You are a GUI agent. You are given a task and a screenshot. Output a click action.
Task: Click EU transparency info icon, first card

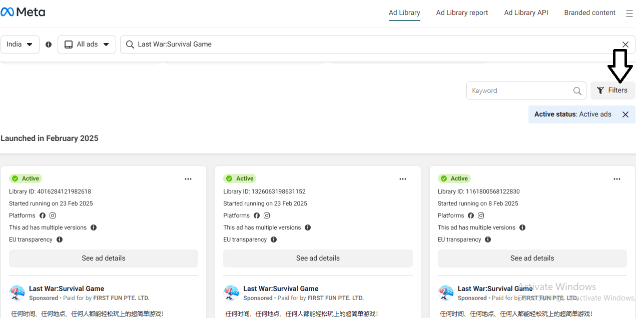[x=60, y=239]
